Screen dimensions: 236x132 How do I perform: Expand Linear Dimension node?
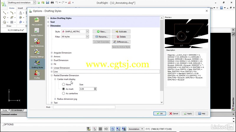coord(52,68)
